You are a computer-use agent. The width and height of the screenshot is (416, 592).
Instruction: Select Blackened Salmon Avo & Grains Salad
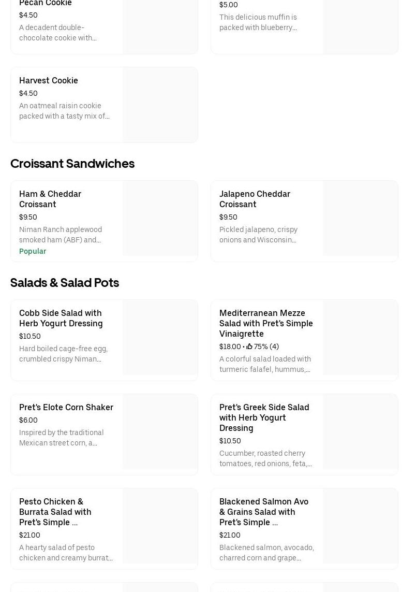(264, 512)
